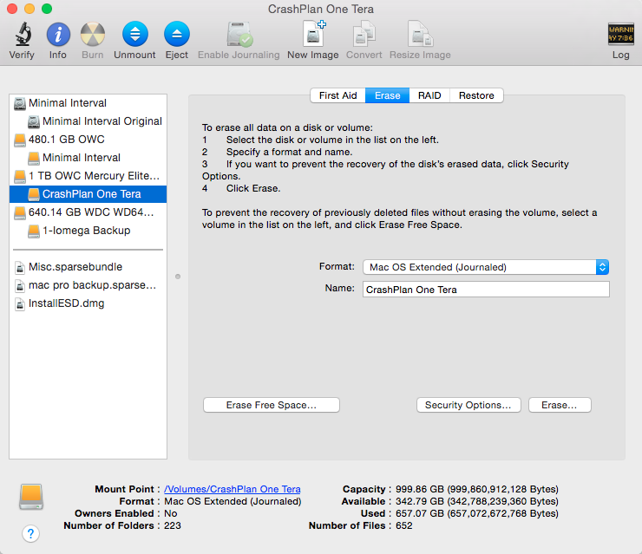Switch to the Erase tab
The width and height of the screenshot is (642, 554).
click(387, 95)
